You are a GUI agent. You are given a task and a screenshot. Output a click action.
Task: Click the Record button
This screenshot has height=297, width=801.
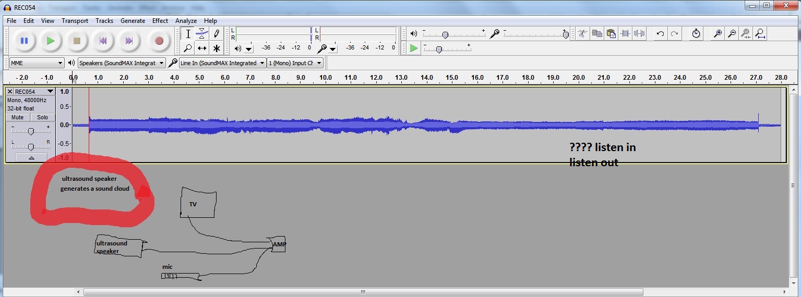(x=159, y=41)
